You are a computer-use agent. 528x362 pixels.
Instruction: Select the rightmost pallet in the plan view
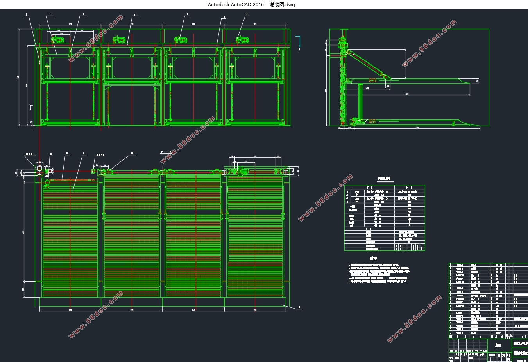(255, 236)
